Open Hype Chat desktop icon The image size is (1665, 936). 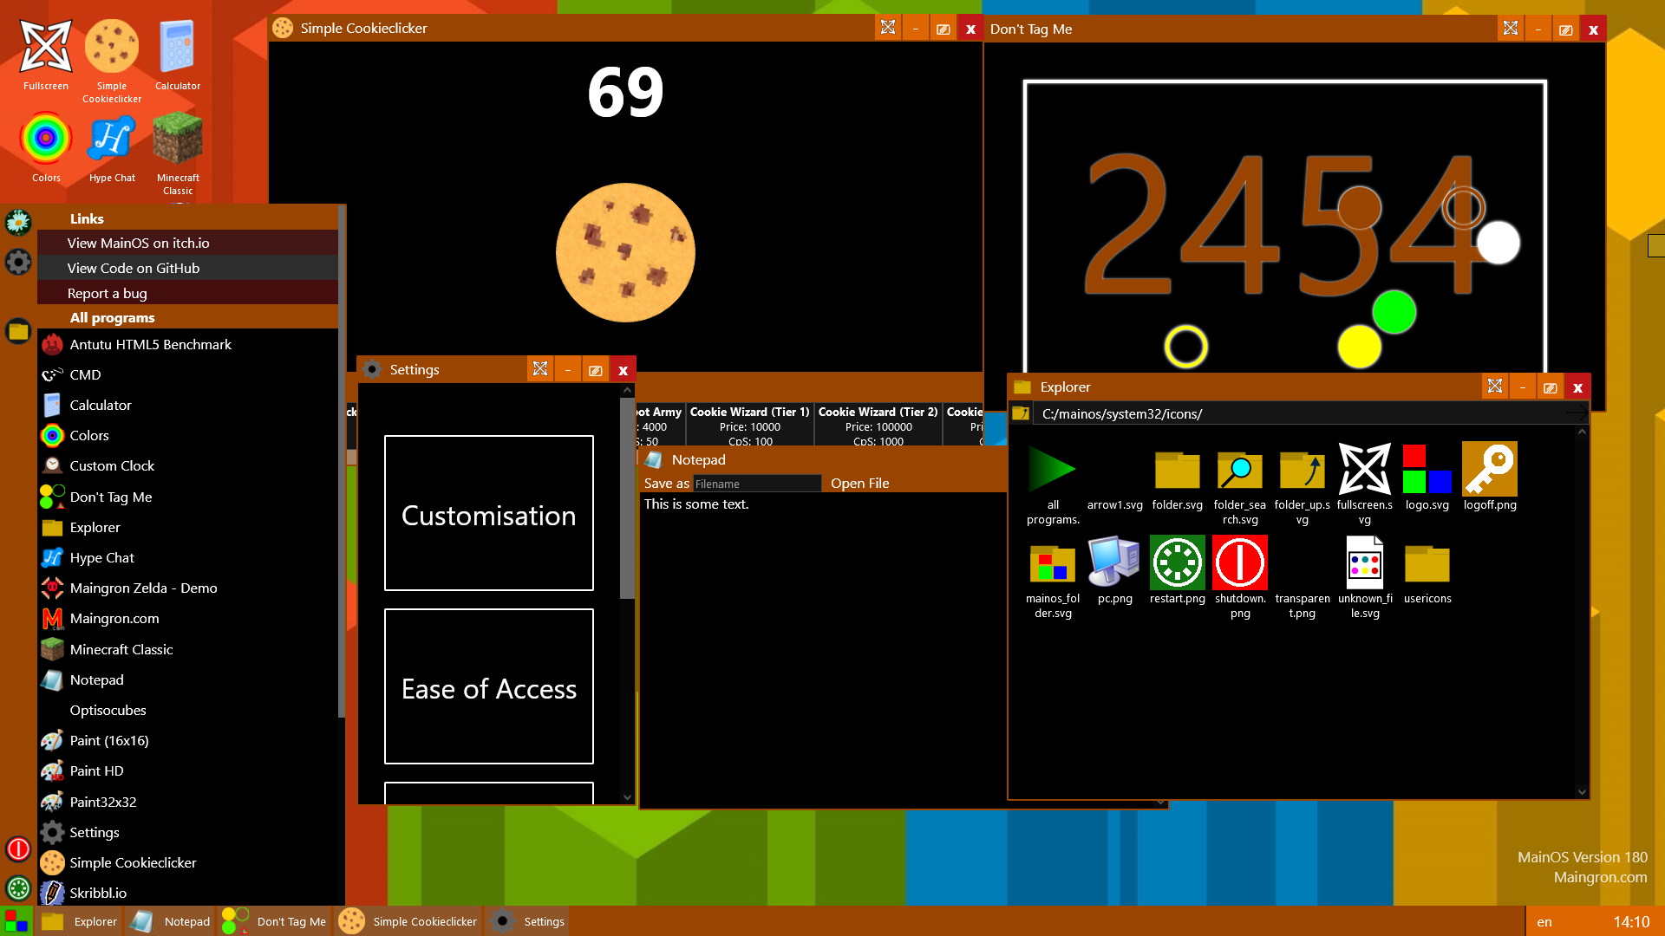click(112, 140)
